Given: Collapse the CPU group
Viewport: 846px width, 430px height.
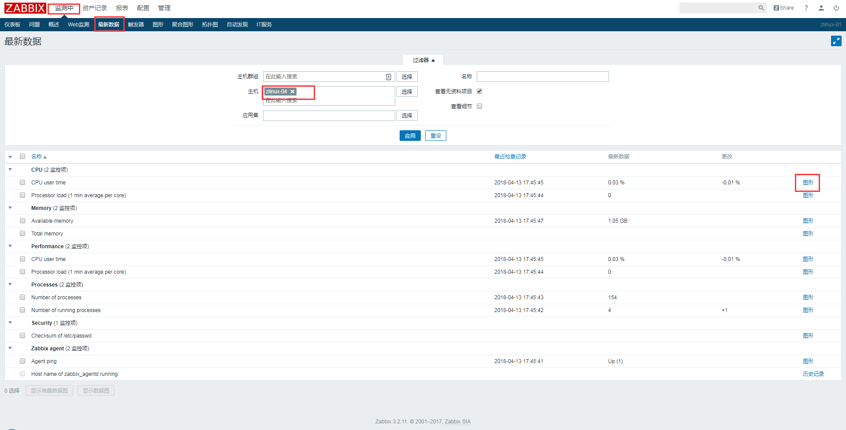Looking at the screenshot, I should (x=10, y=169).
